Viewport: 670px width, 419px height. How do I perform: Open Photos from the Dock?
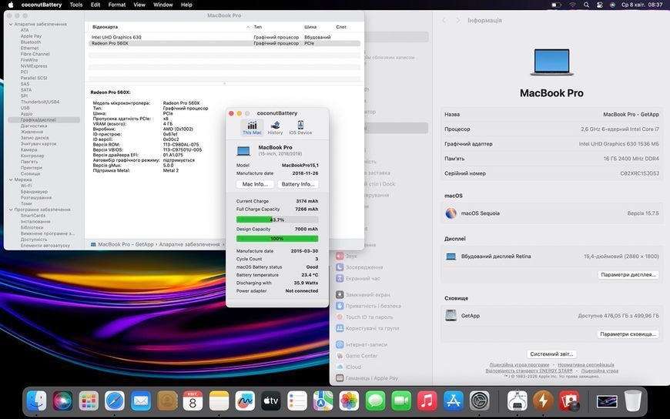coord(349,401)
